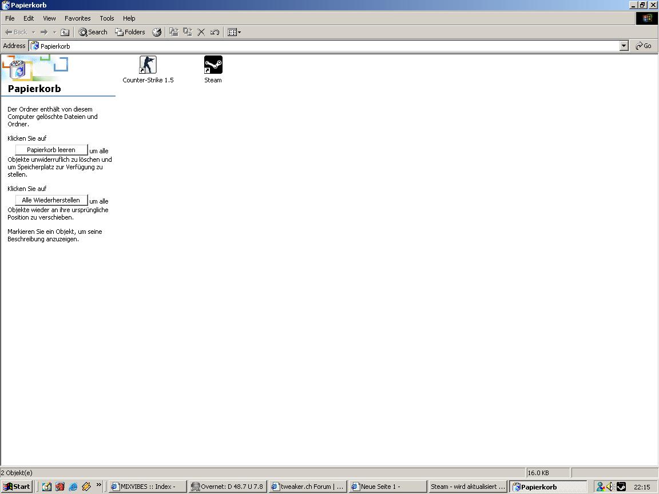Click the Undo toolbar icon
The height and width of the screenshot is (494, 659).
pos(215,32)
